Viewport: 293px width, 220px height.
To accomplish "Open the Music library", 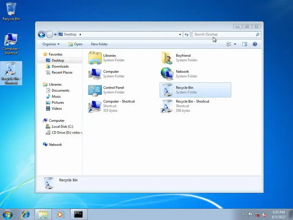I will (x=56, y=96).
